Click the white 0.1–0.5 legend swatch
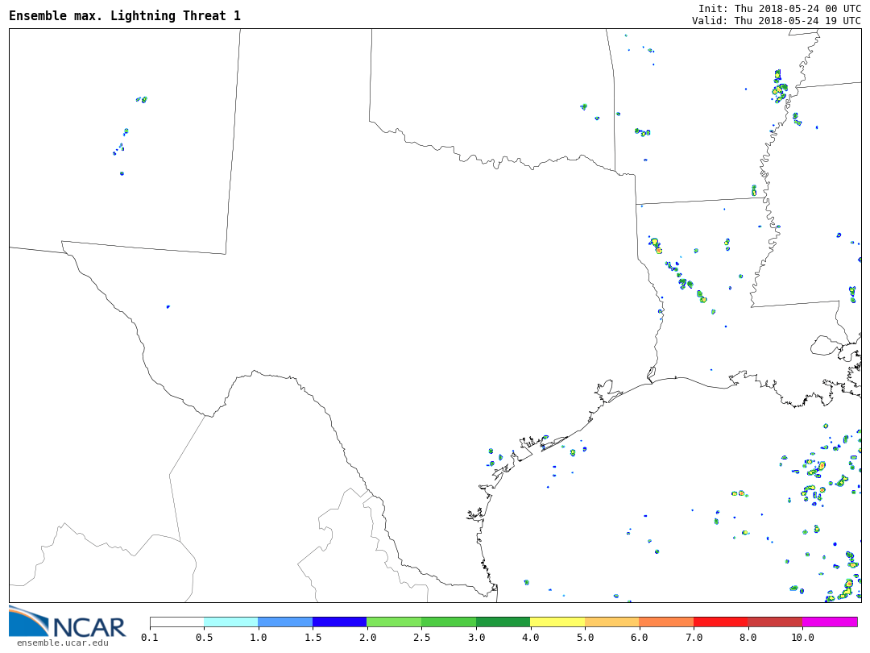 176,622
